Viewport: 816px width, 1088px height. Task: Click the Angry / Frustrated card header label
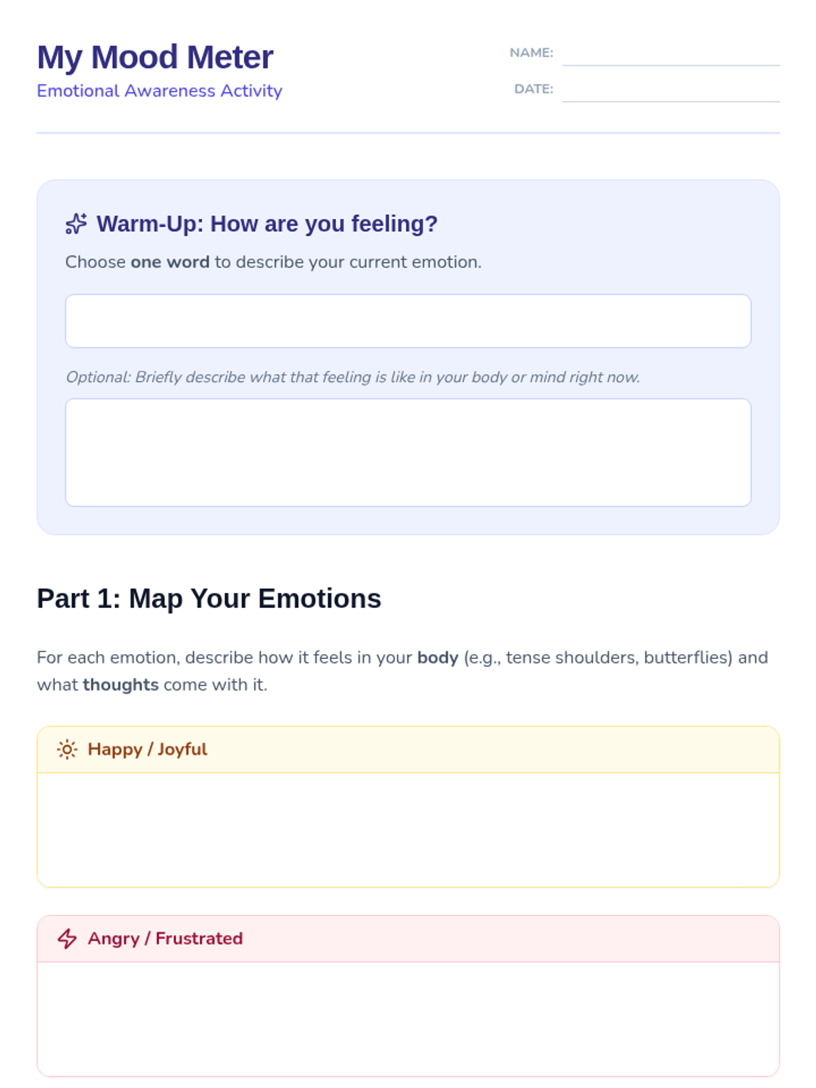[x=165, y=938]
